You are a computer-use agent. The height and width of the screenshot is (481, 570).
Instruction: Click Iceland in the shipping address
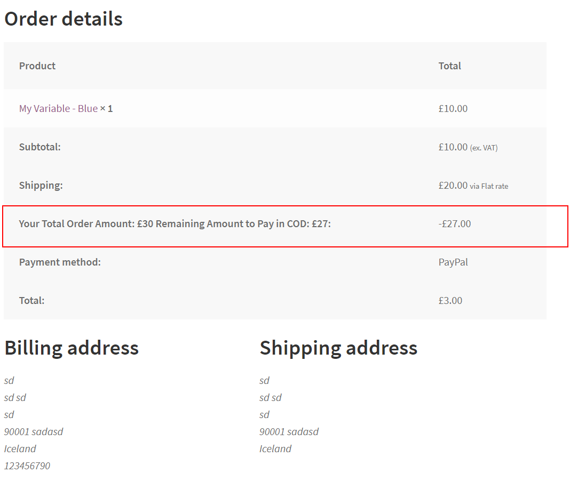coord(275,448)
